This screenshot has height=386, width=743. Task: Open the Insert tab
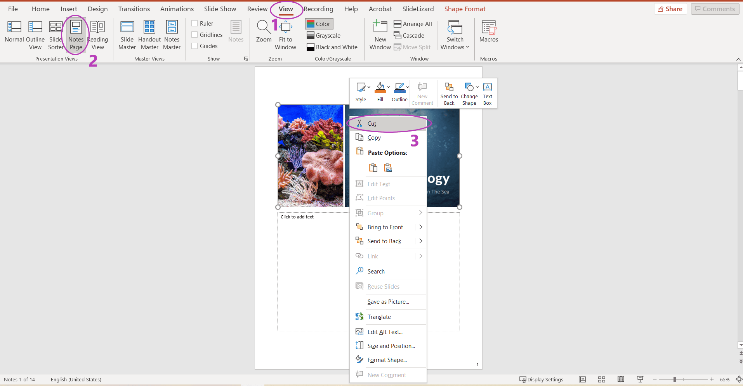[x=69, y=9]
